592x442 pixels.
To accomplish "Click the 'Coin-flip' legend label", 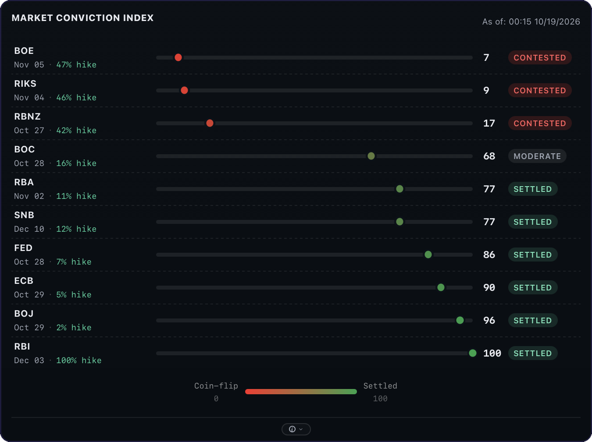I will [216, 385].
